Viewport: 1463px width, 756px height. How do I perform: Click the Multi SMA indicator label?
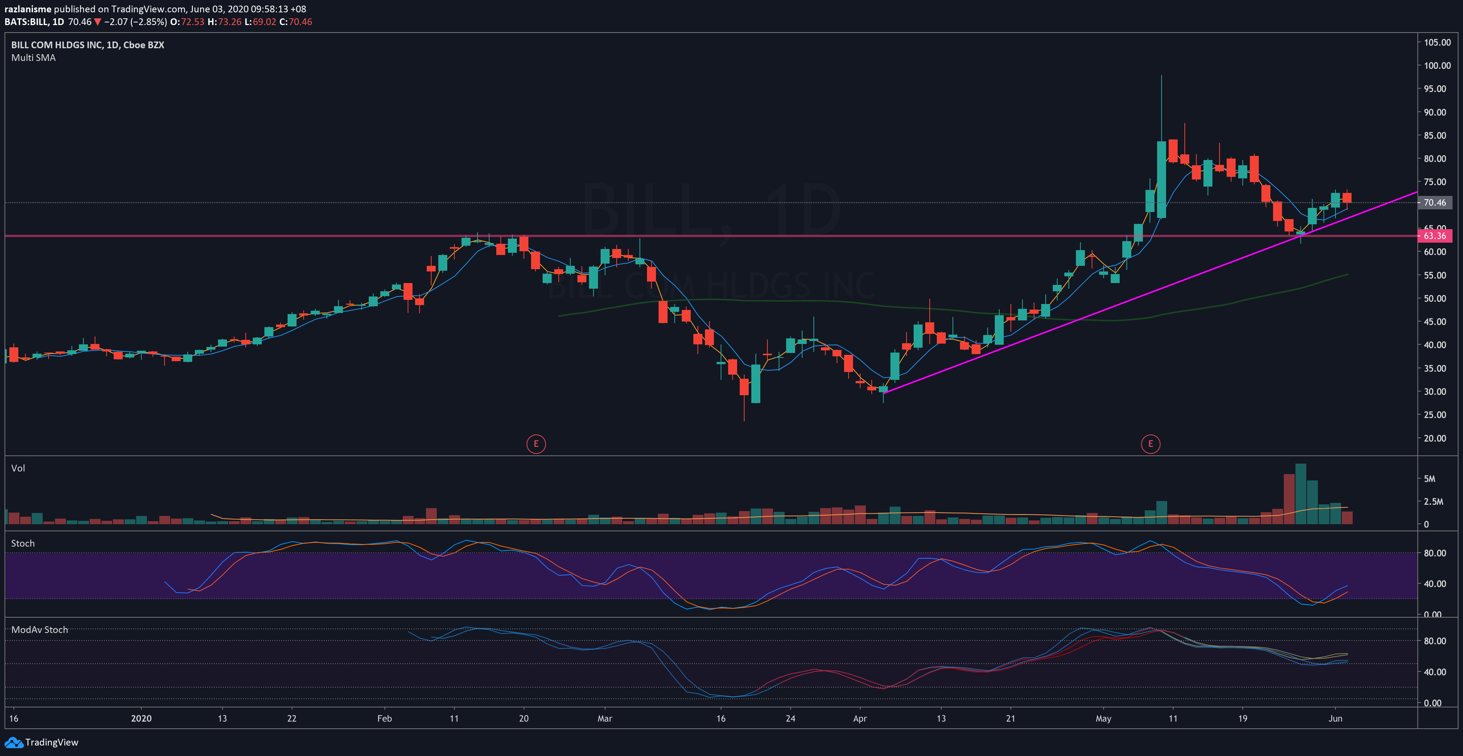[x=34, y=58]
